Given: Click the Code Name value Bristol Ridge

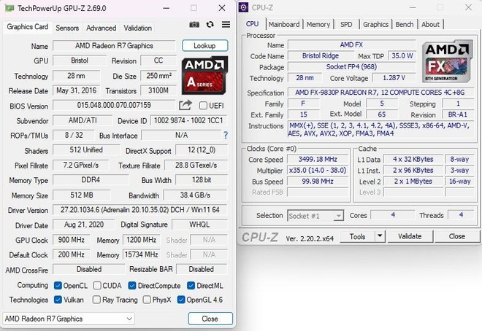Looking at the screenshot, I should (321, 55).
